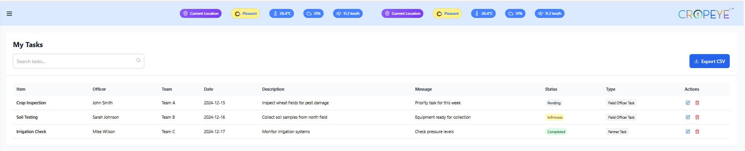
Task: Click the Actions column header
Action: pyautogui.click(x=692, y=89)
